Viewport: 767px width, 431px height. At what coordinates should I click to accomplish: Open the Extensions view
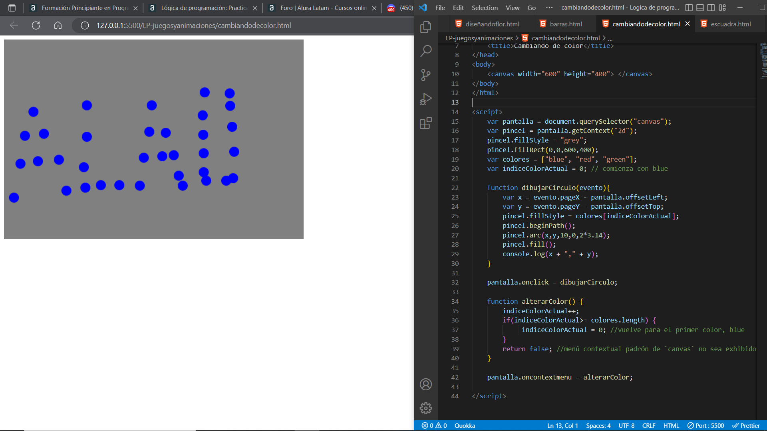[x=426, y=123]
